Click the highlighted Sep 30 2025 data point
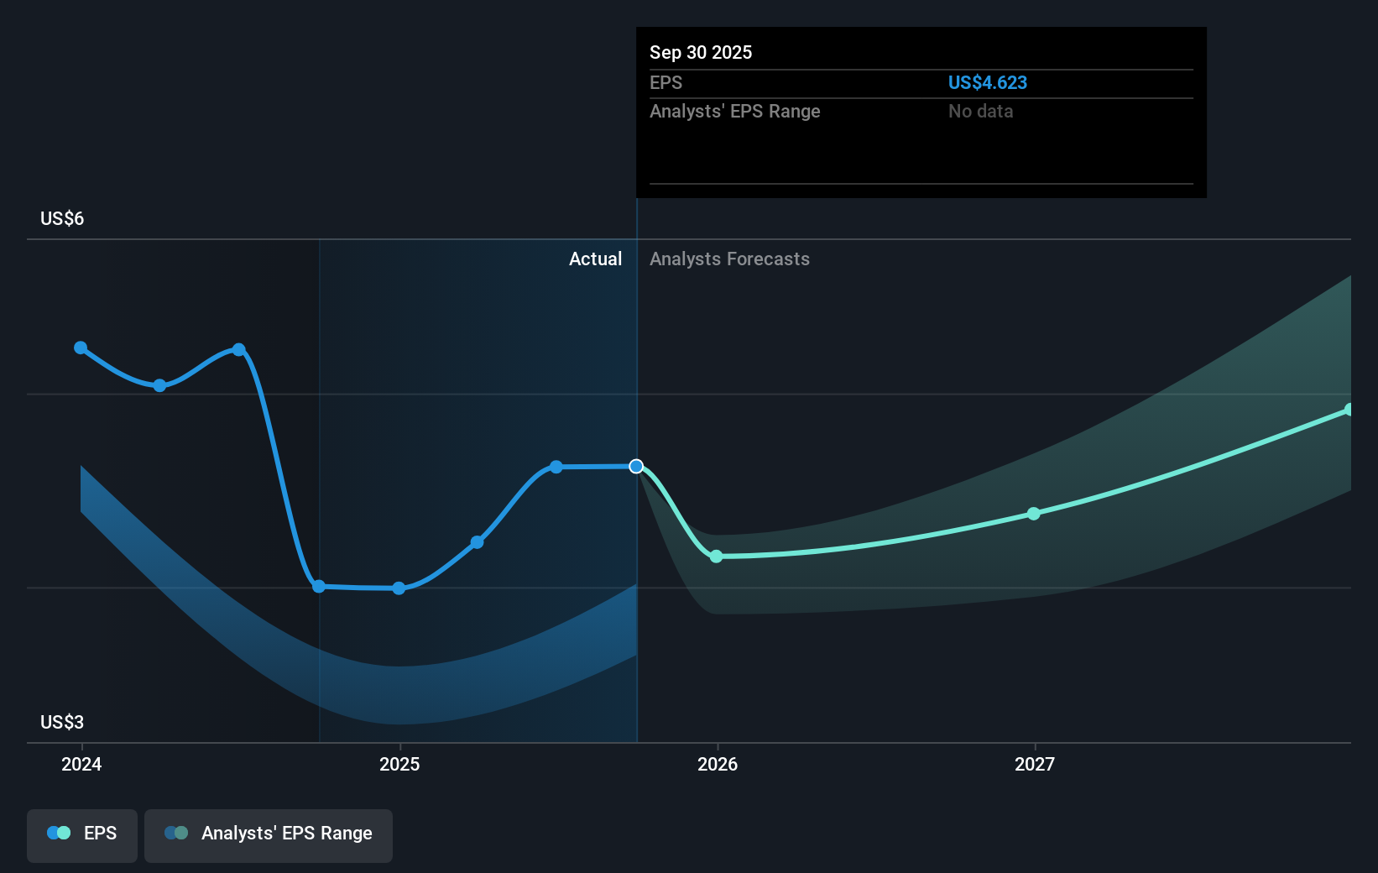The height and width of the screenshot is (873, 1378). [x=636, y=466]
